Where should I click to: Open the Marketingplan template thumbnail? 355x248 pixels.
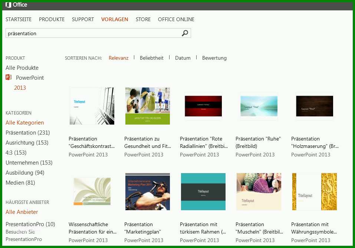[x=148, y=192]
